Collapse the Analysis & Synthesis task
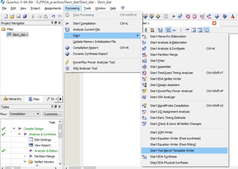The image size is (238, 169). (19, 134)
